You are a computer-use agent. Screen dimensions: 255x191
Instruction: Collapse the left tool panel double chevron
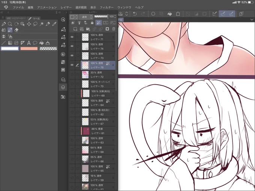[1, 12]
